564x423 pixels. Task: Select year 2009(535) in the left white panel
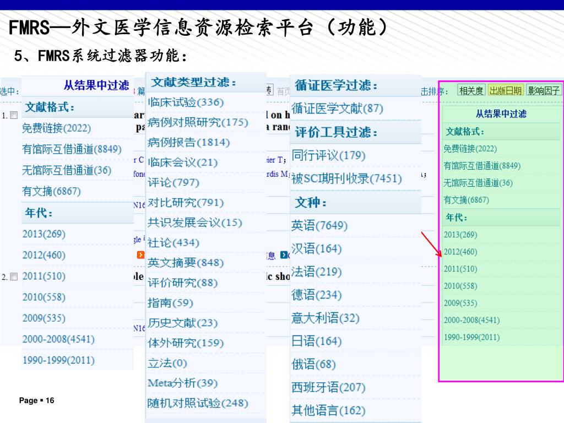tap(44, 318)
